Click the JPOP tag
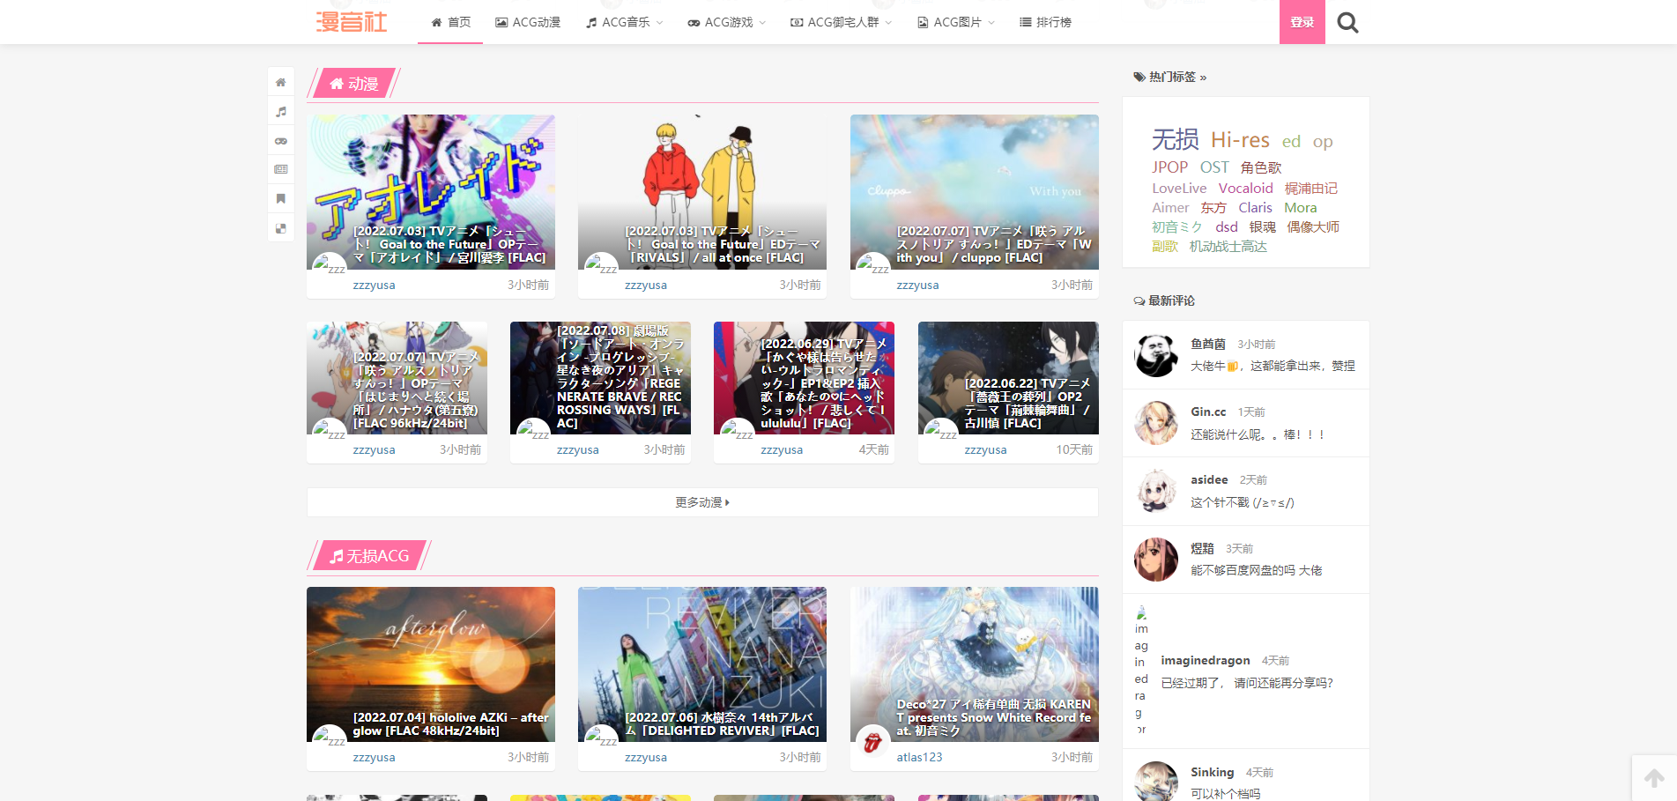This screenshot has height=801, width=1677. point(1170,167)
